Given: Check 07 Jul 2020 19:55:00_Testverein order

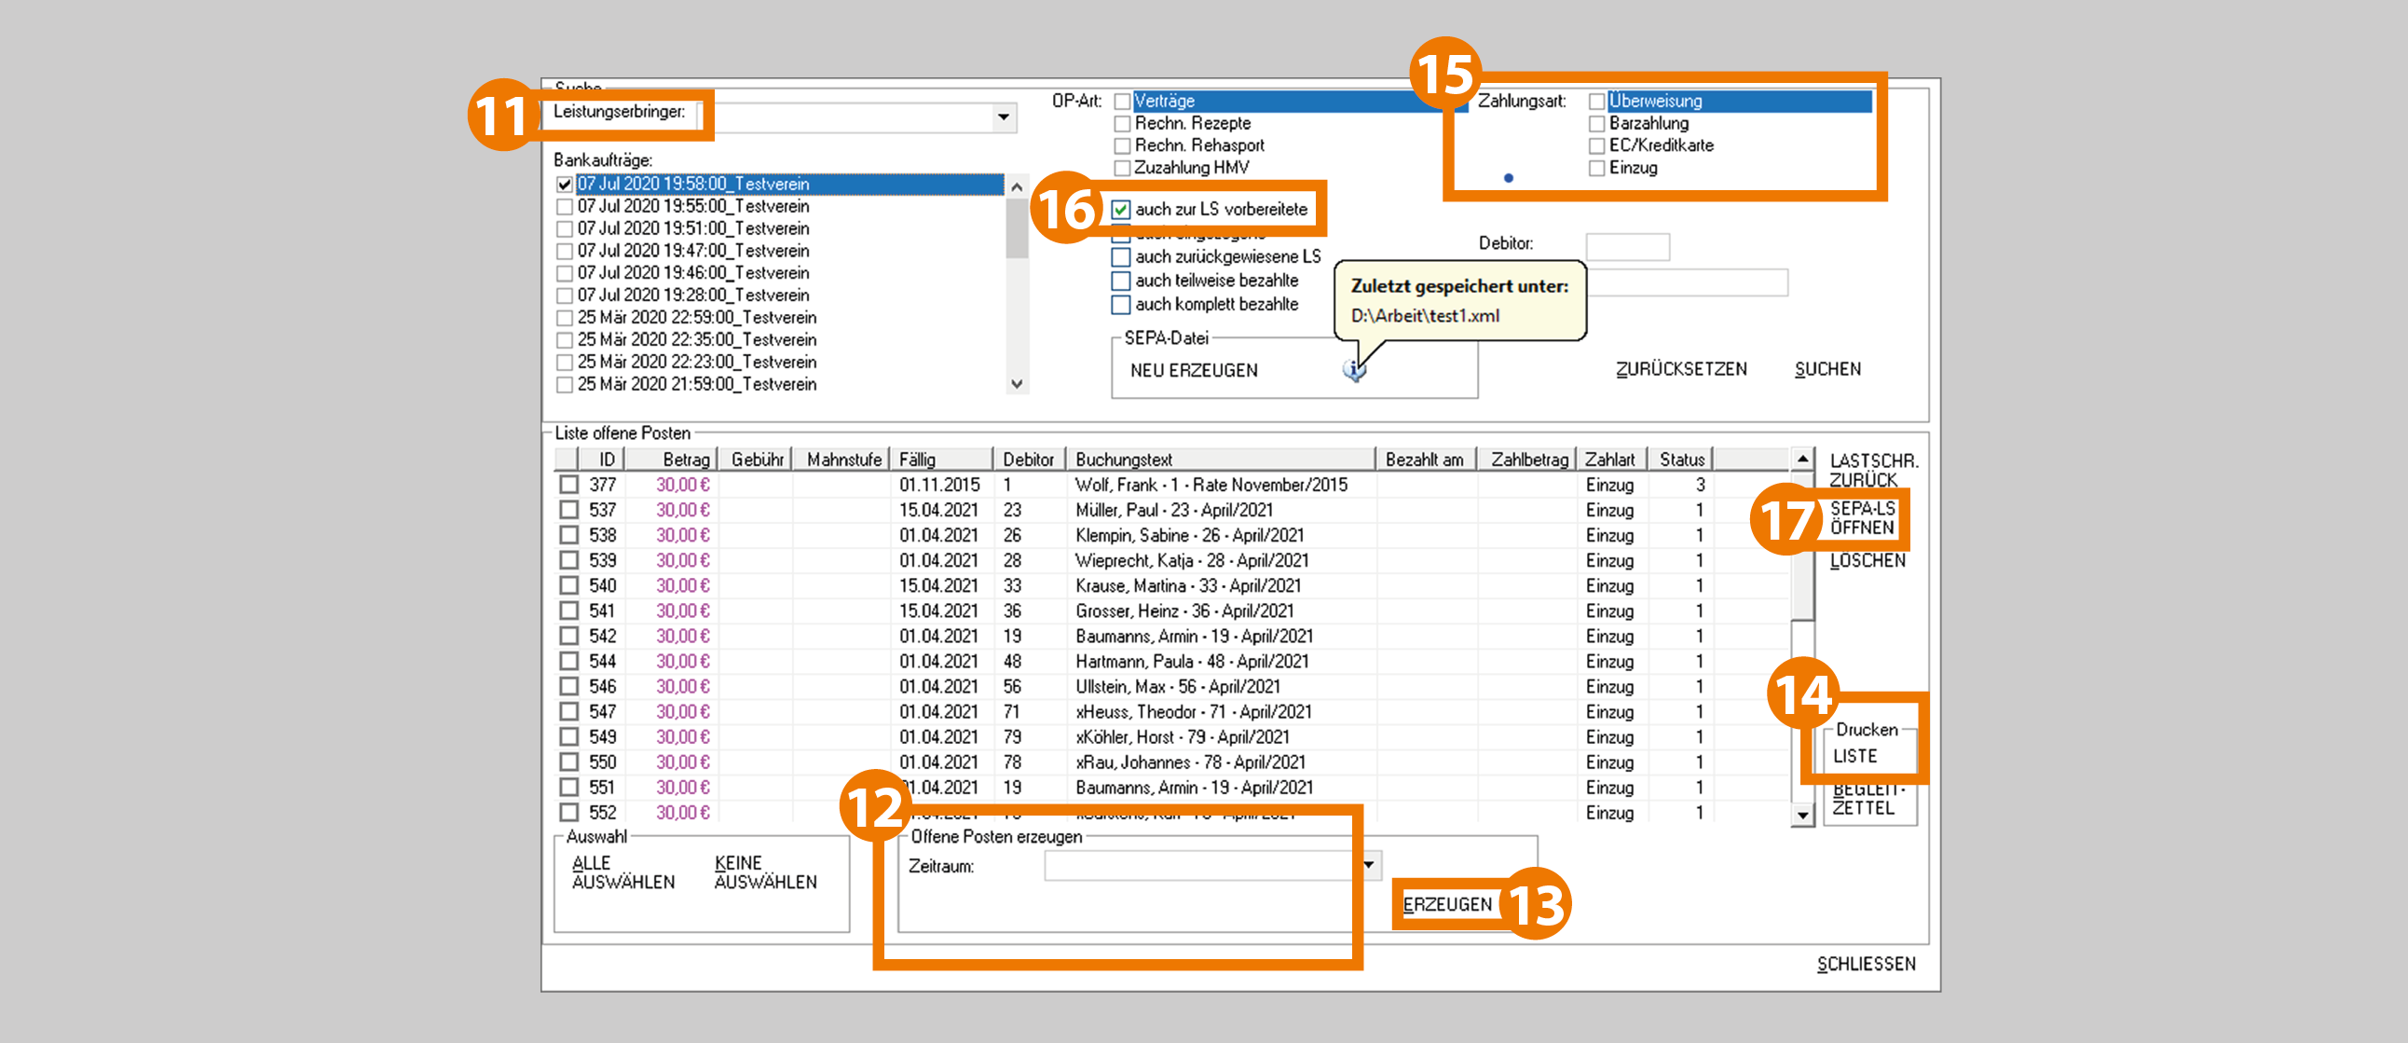Looking at the screenshot, I should [x=565, y=207].
